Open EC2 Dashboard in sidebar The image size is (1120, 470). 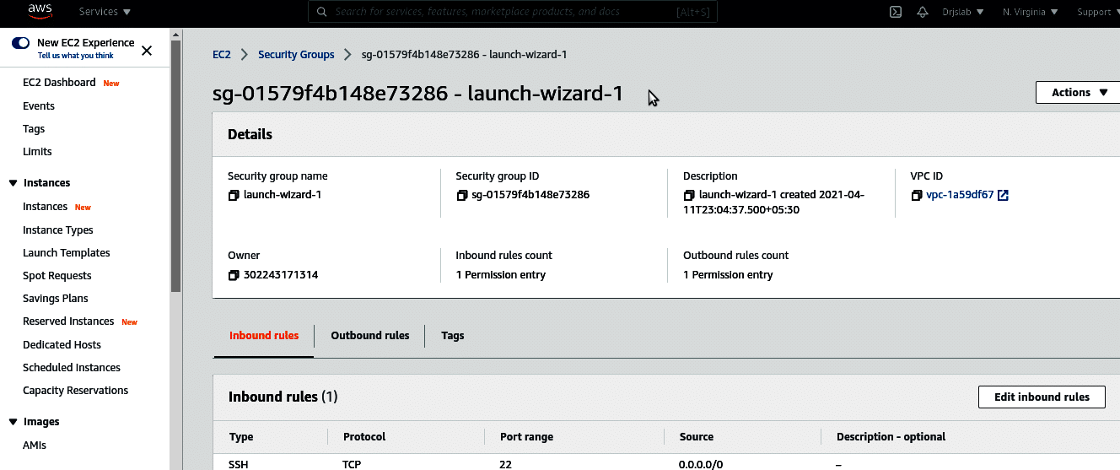coord(59,83)
